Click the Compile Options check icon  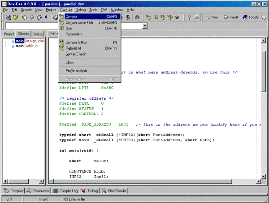(x=137, y=17)
